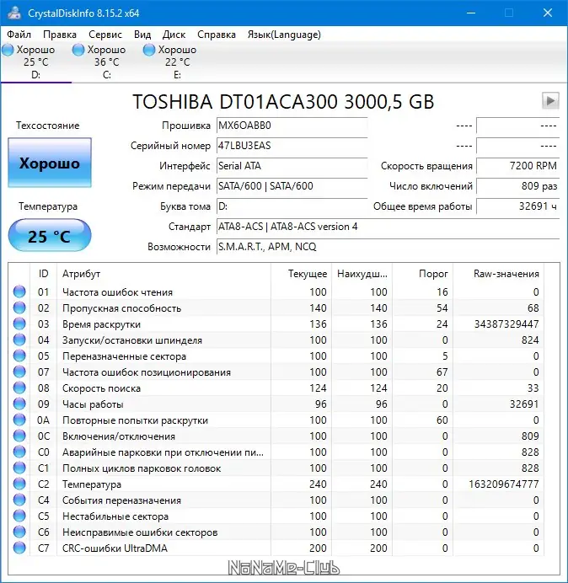The width and height of the screenshot is (568, 583).
Task: Select the CRC-ошибки UltraDMA row
Action: point(276,548)
